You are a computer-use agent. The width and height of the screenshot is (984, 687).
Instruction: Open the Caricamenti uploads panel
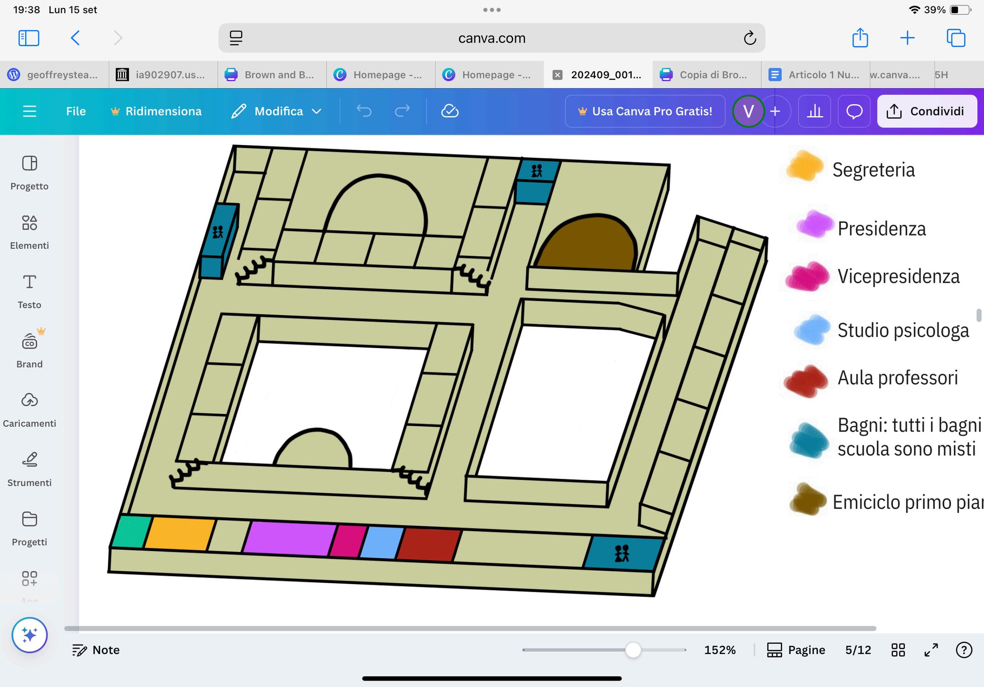tap(29, 409)
